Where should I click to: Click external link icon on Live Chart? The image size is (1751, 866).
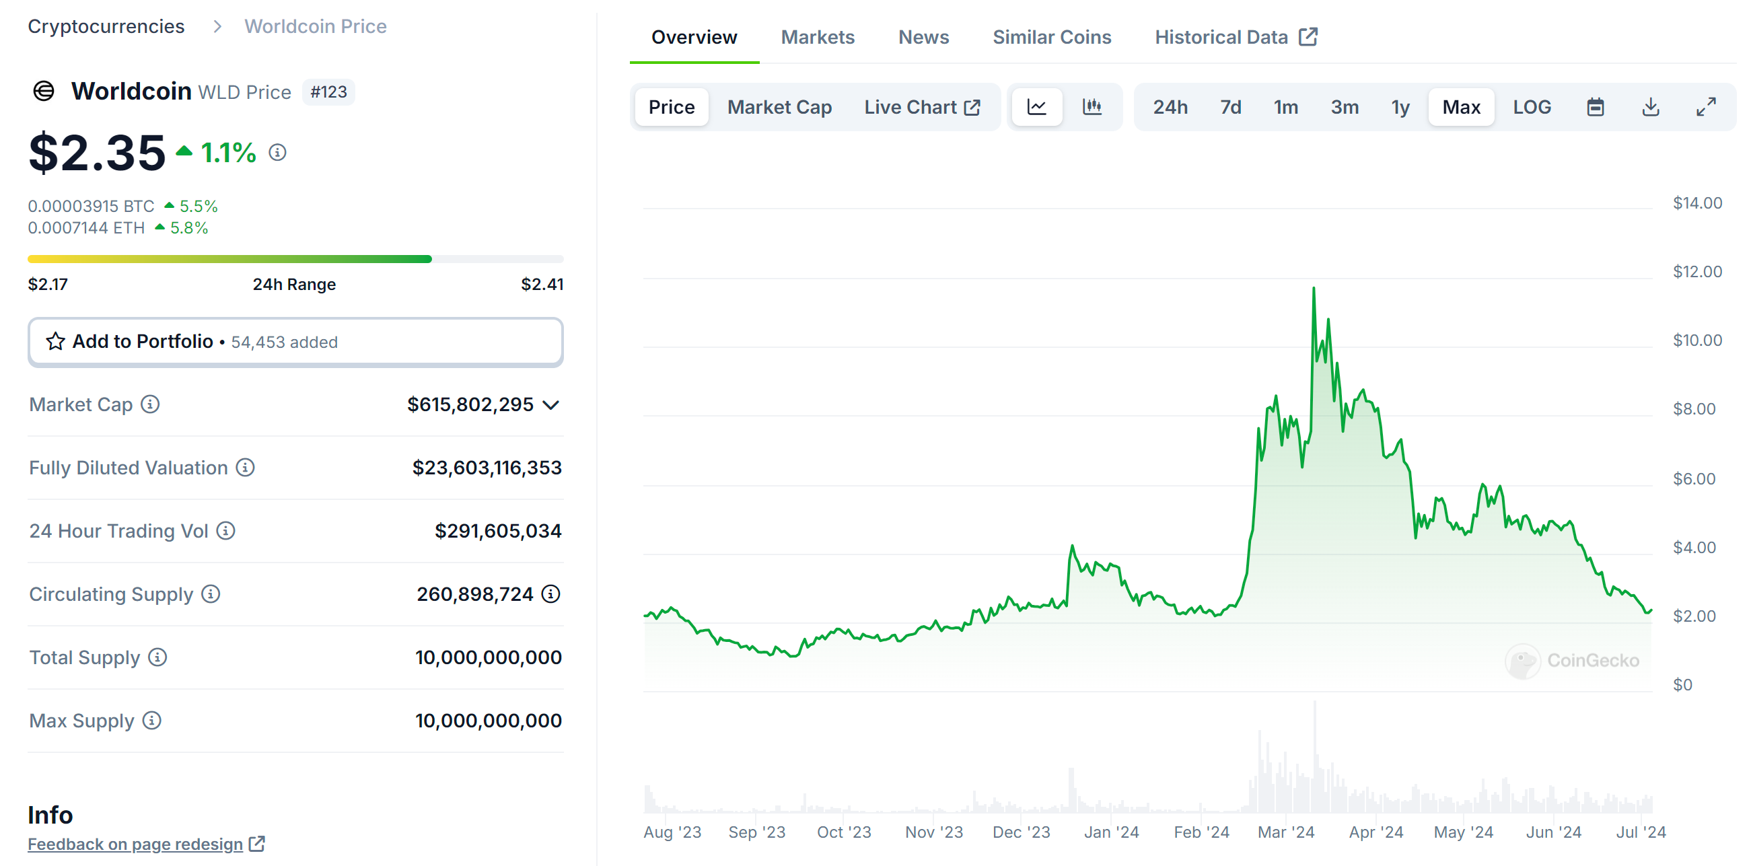tap(972, 108)
